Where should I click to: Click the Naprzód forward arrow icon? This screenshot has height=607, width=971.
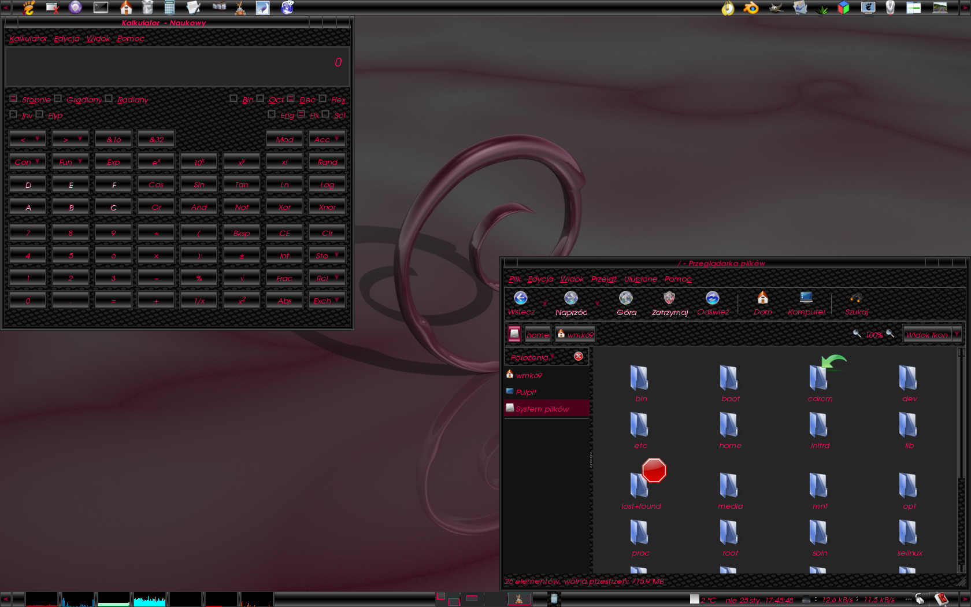coord(571,298)
